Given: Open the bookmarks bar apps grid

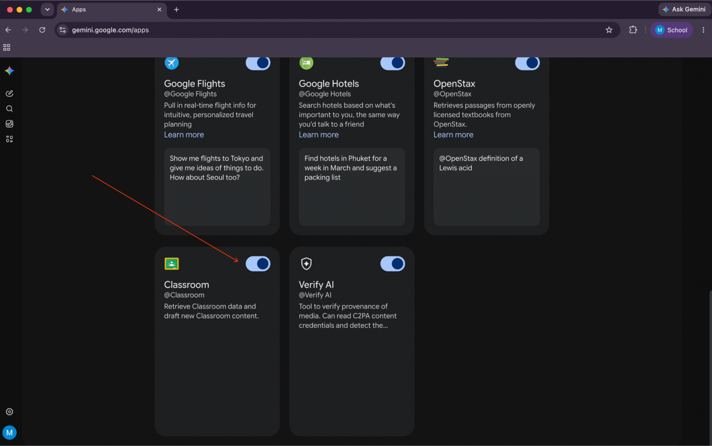Looking at the screenshot, I should 7,48.
